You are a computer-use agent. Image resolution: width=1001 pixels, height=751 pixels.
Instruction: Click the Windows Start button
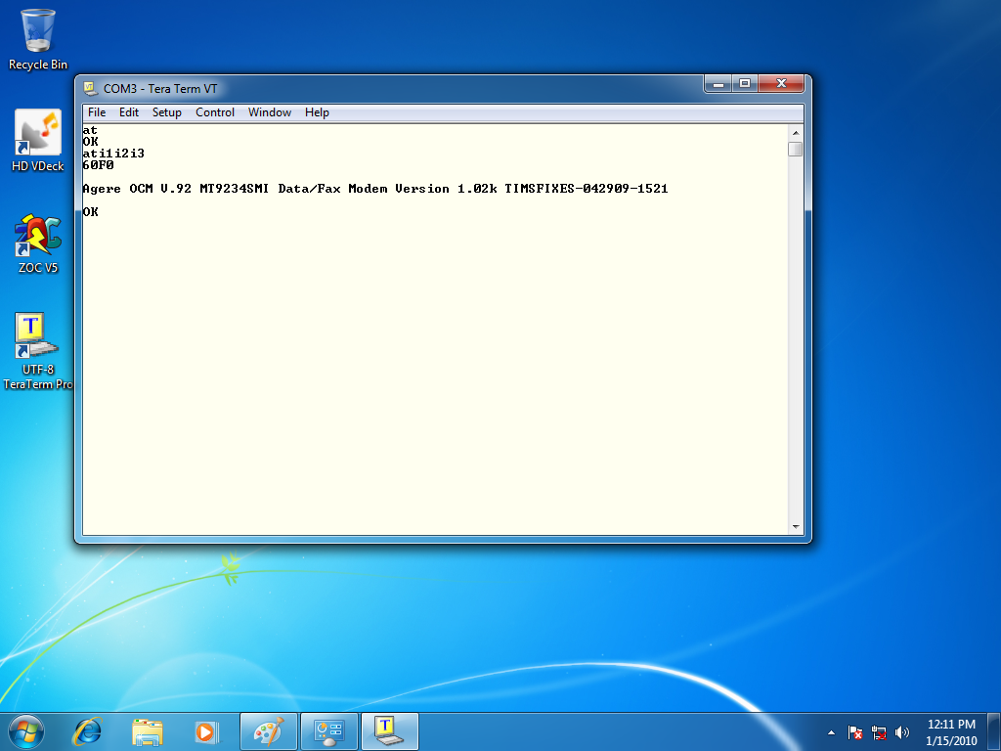click(x=26, y=730)
